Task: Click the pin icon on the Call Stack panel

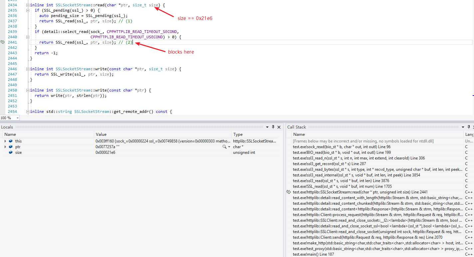Action: 469,127
